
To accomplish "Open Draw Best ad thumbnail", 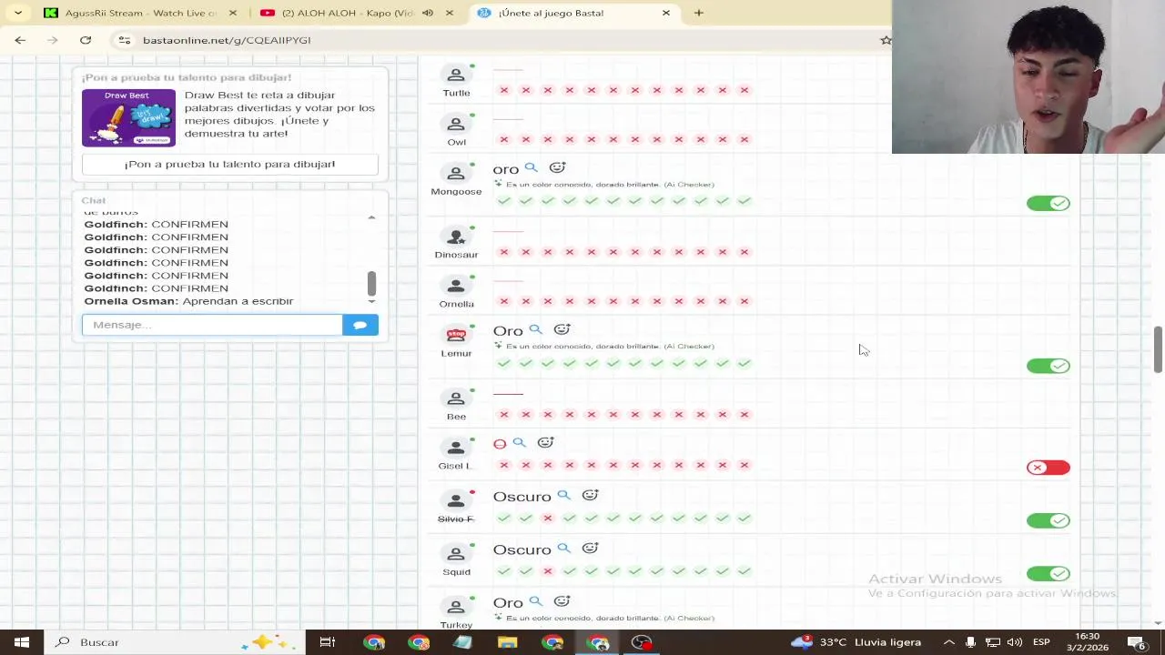I will pos(128,117).
